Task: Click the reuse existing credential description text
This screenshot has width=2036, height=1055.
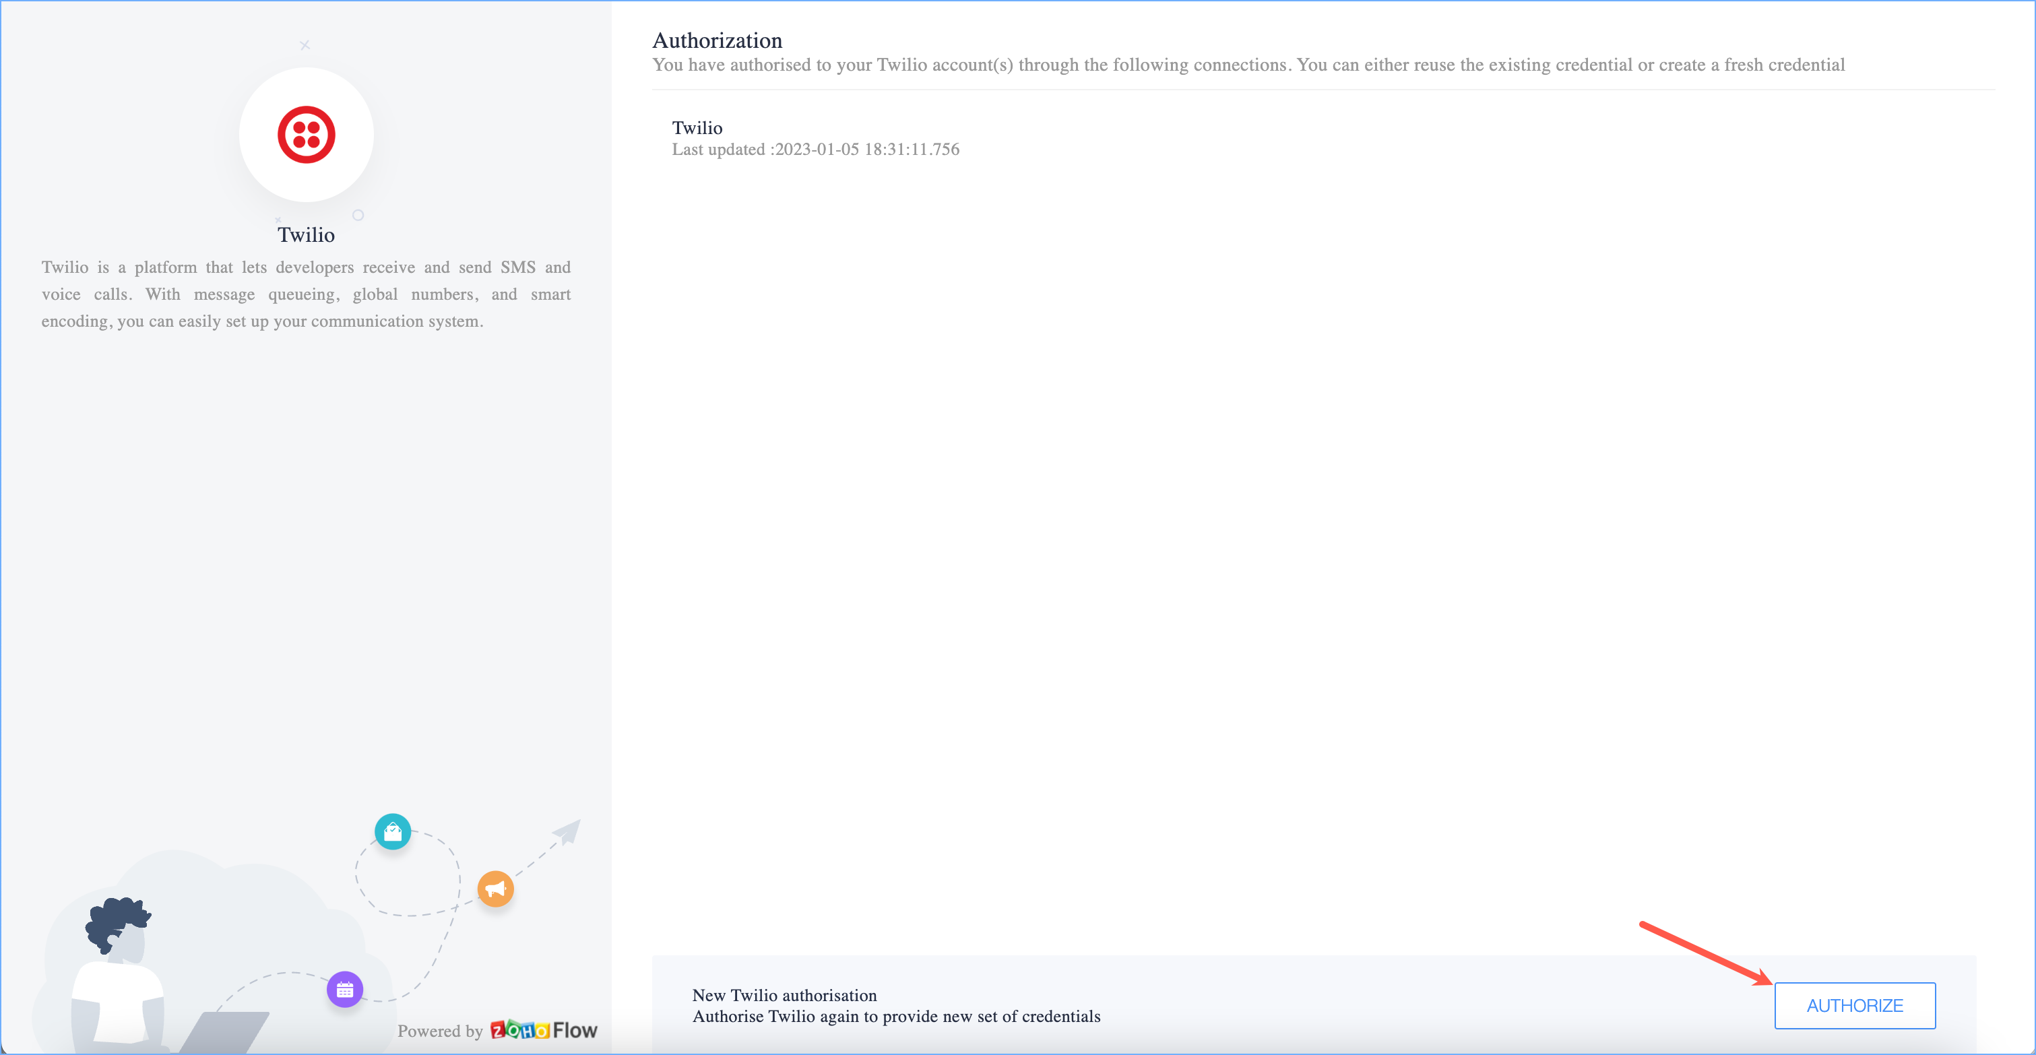Action: [x=1248, y=65]
